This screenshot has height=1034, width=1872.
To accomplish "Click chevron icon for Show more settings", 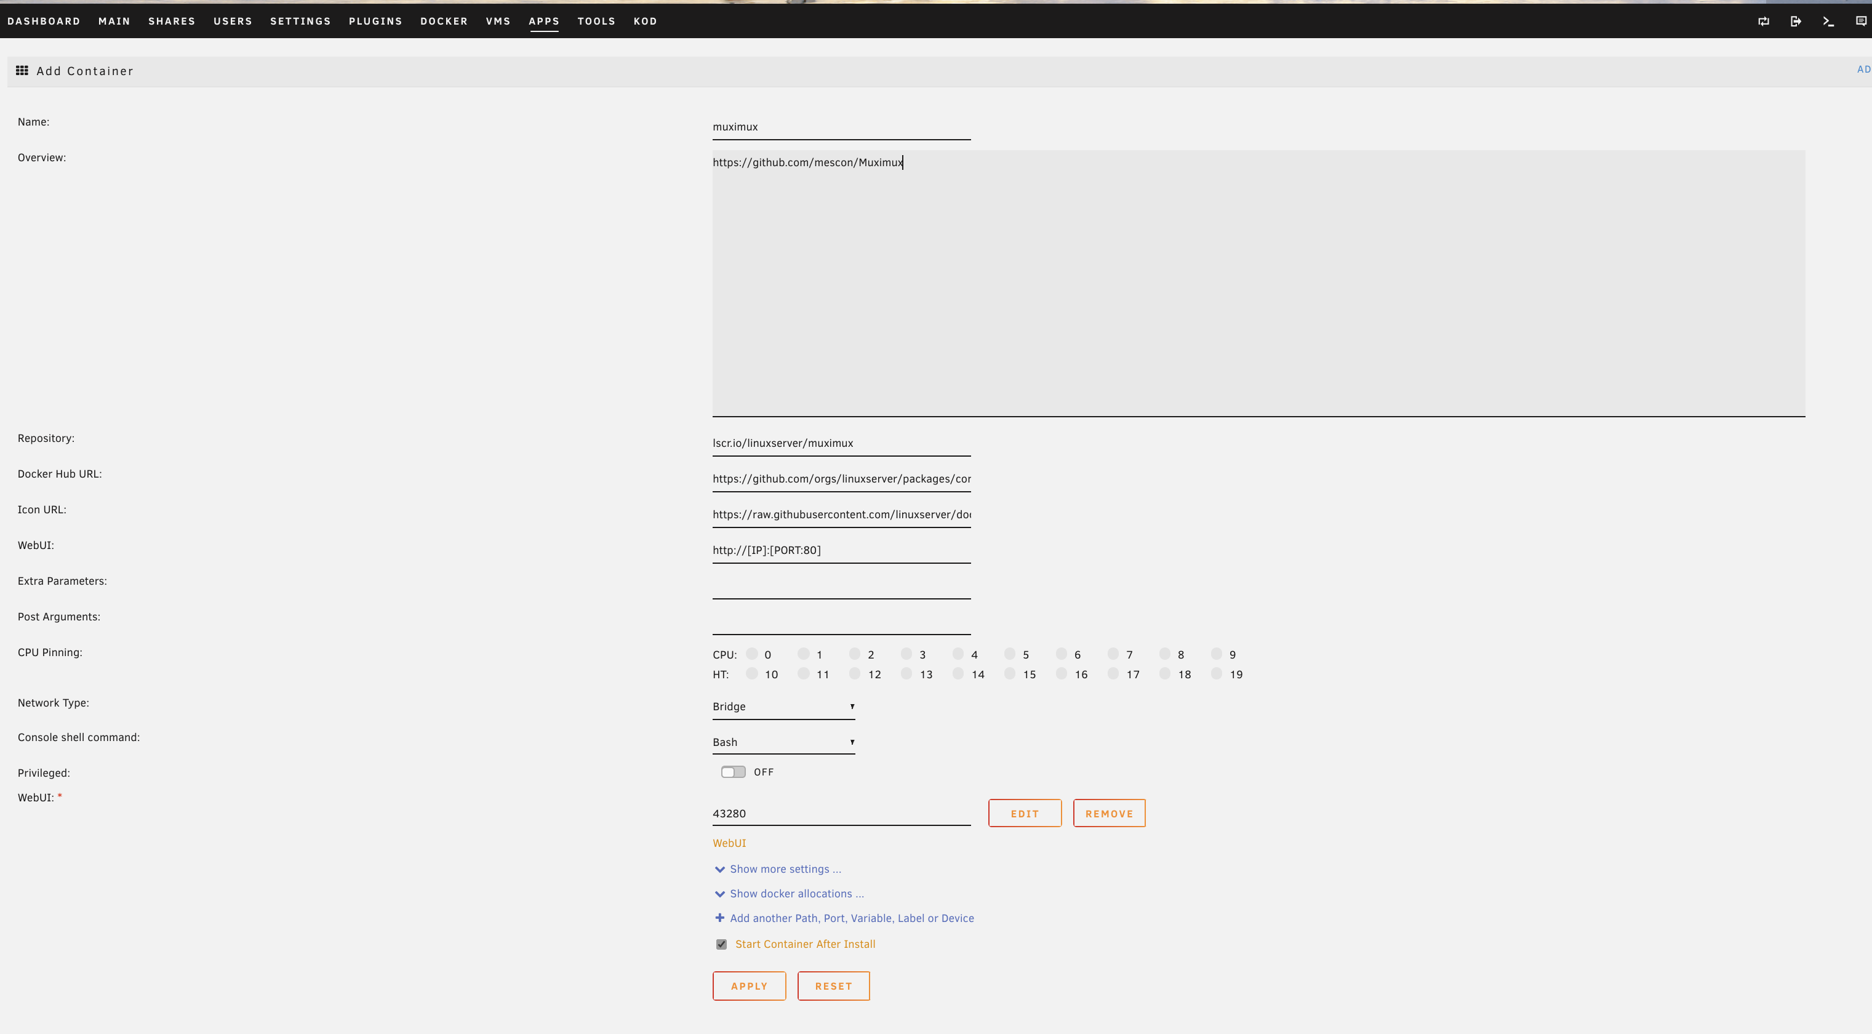I will coord(719,869).
